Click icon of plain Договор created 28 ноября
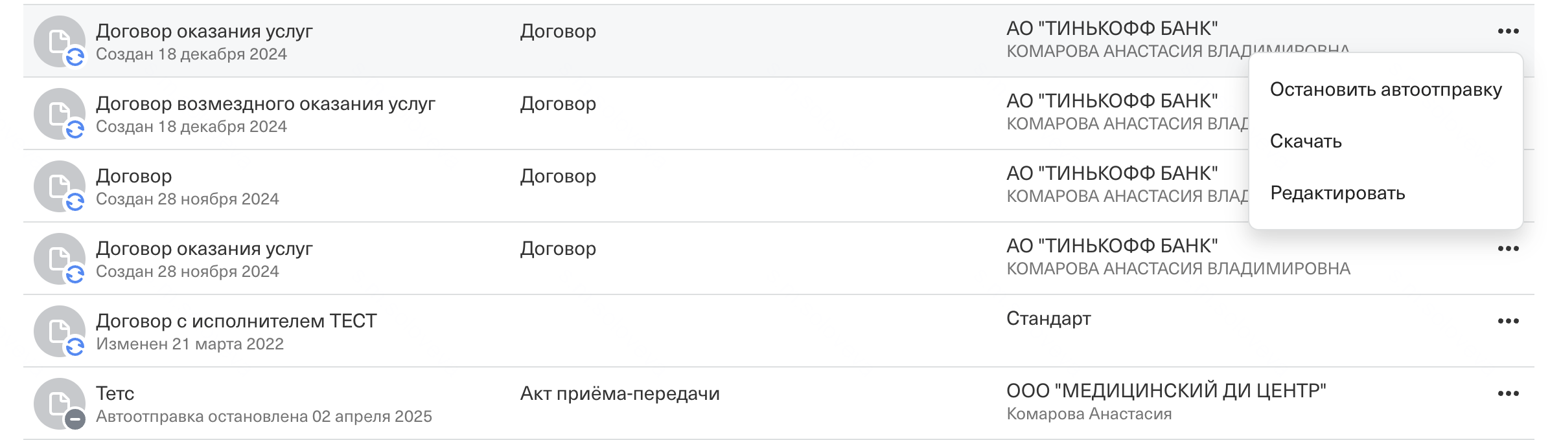Viewport: 1550px width, 440px height. click(x=60, y=186)
